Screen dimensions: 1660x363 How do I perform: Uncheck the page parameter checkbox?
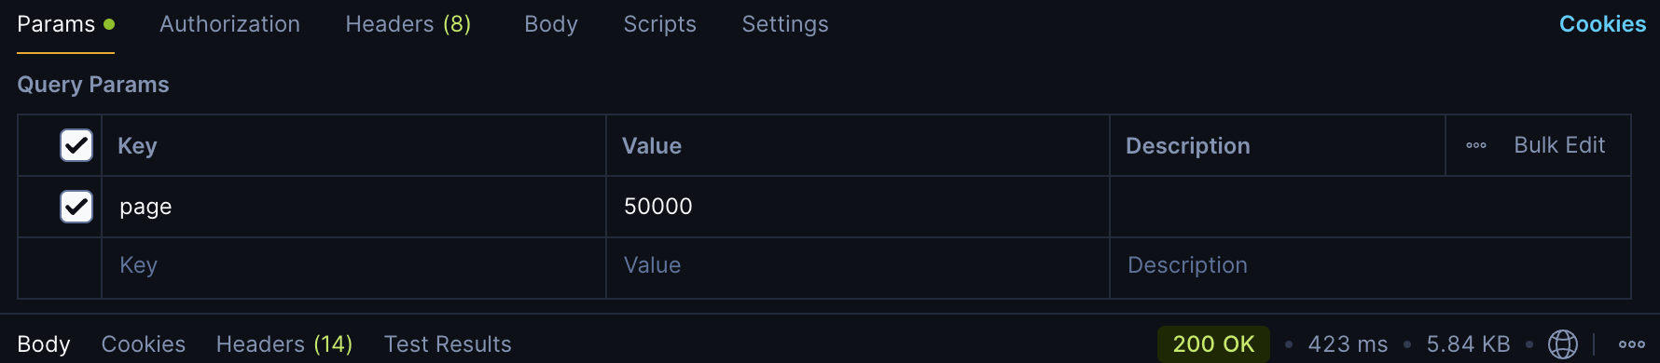click(76, 207)
